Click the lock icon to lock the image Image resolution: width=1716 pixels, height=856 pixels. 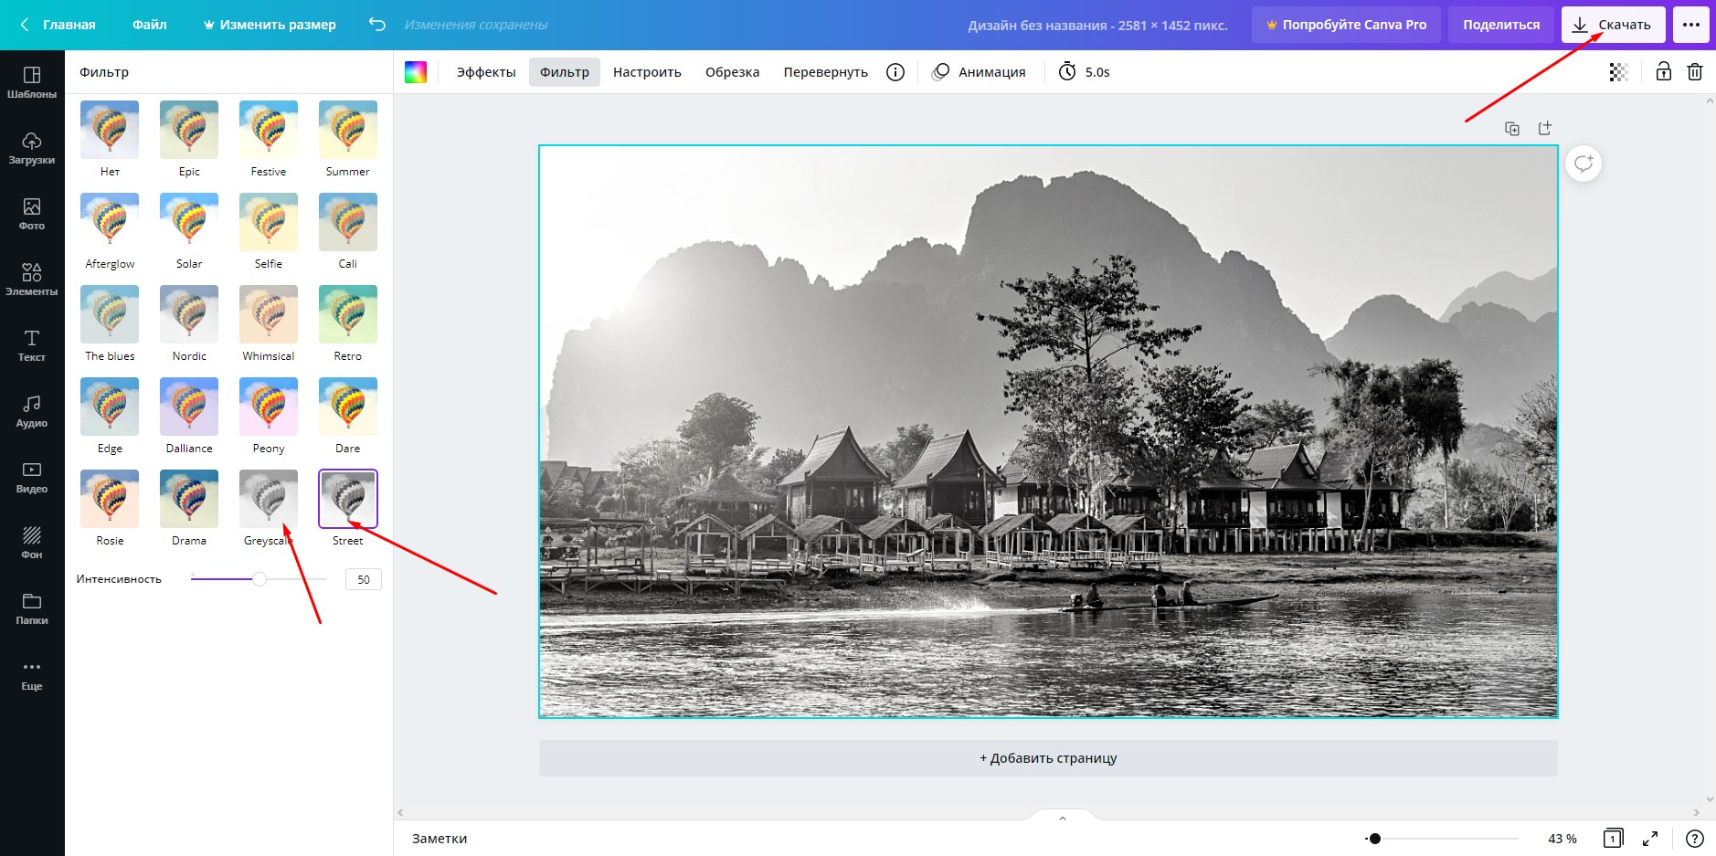click(x=1664, y=71)
